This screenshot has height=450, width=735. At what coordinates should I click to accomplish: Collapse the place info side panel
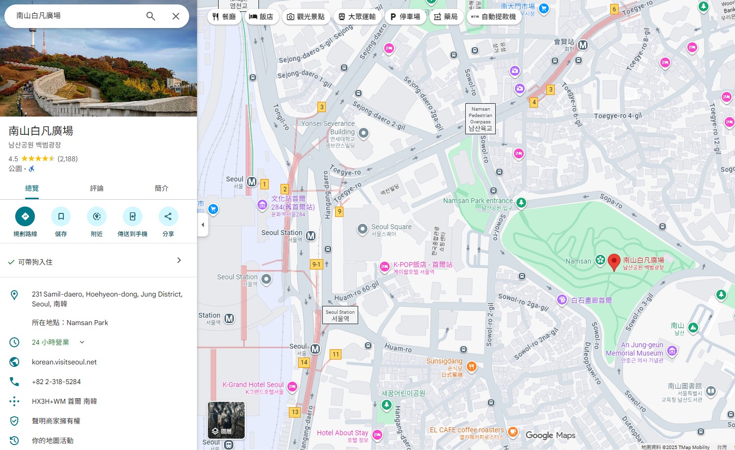203,224
